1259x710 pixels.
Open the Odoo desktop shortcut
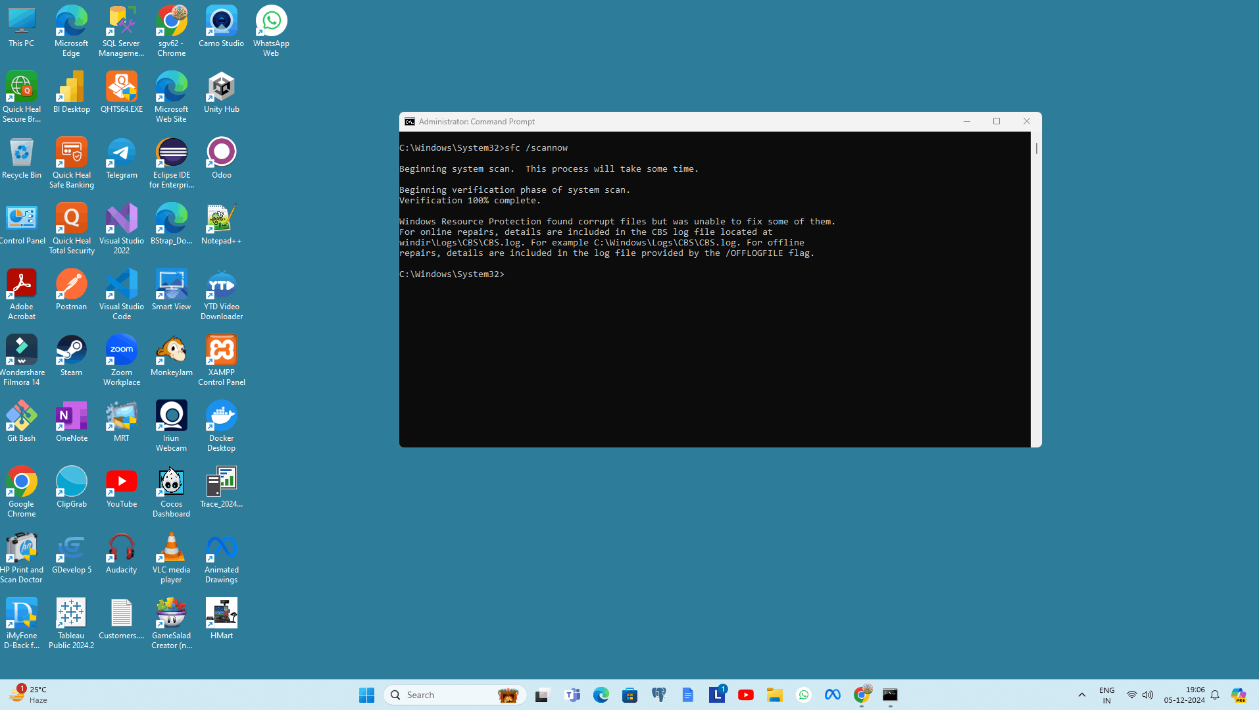click(x=221, y=158)
